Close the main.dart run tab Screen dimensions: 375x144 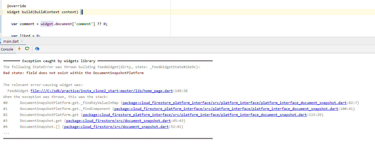pos(22,41)
